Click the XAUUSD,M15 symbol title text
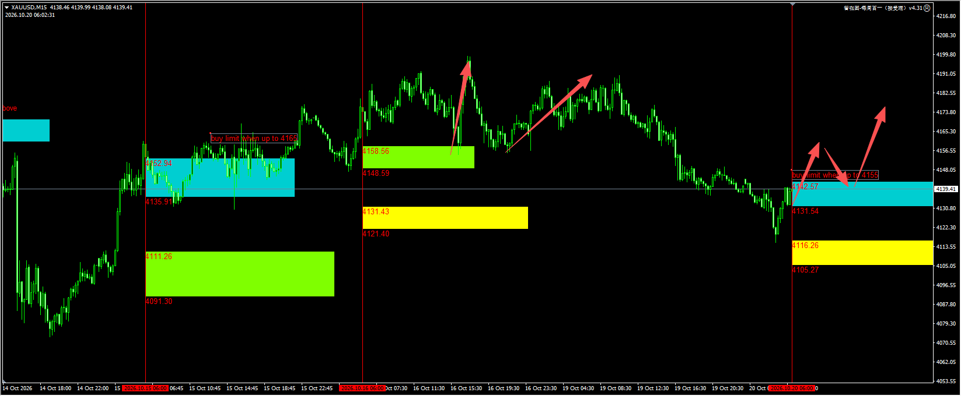Screen dimensions: 961x396 [30, 8]
